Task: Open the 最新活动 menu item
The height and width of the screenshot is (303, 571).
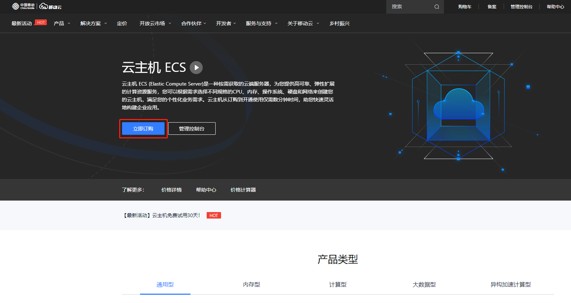Action: [22, 23]
